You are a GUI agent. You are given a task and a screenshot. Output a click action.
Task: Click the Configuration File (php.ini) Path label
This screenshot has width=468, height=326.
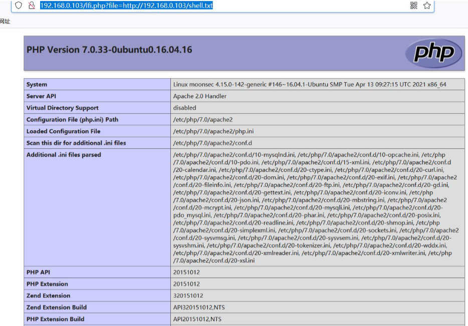[x=72, y=120]
